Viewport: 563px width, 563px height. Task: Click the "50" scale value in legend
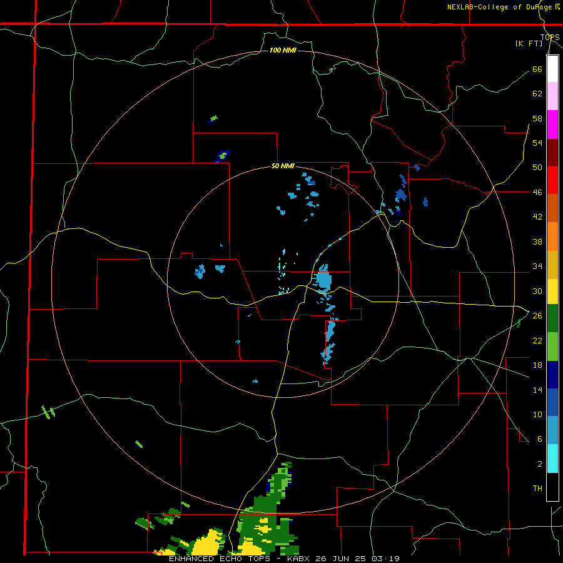[x=537, y=168]
